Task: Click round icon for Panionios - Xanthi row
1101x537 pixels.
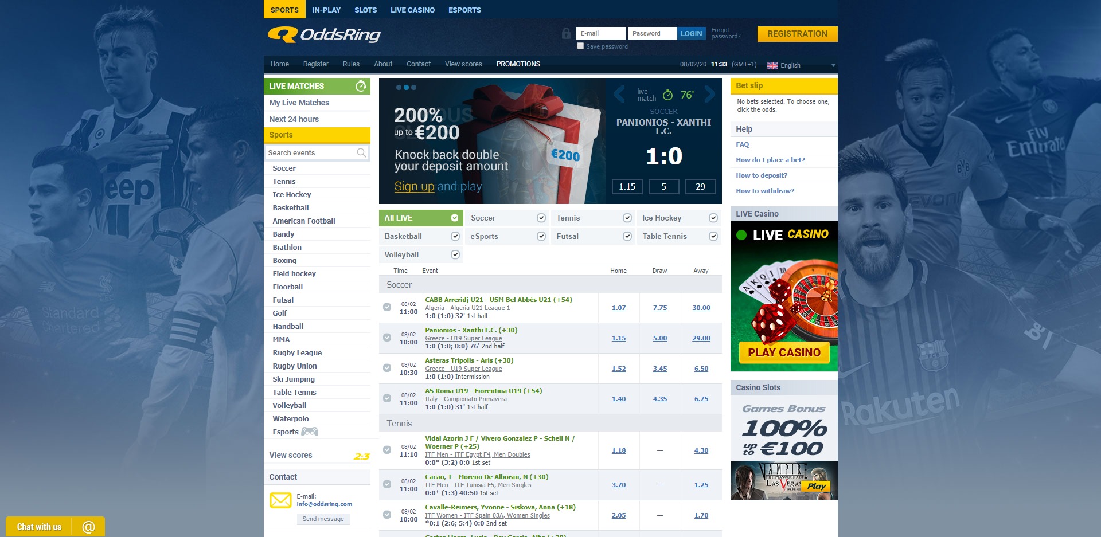Action: 387,338
